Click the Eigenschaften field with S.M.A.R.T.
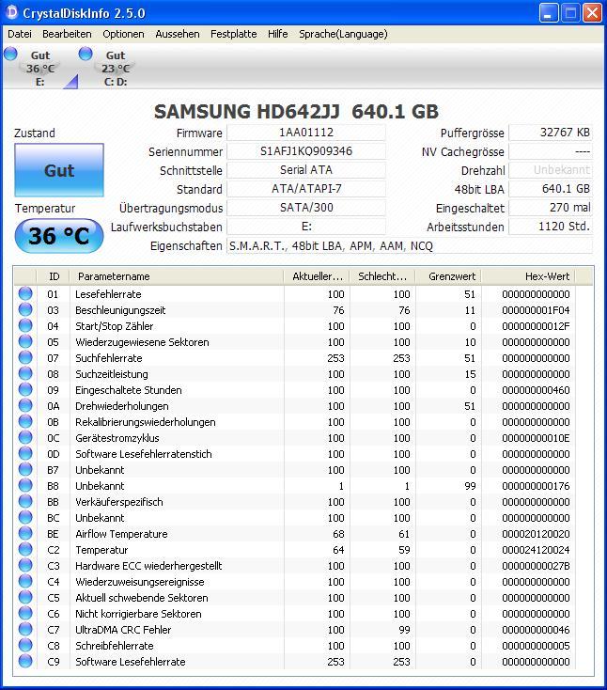 (410, 245)
